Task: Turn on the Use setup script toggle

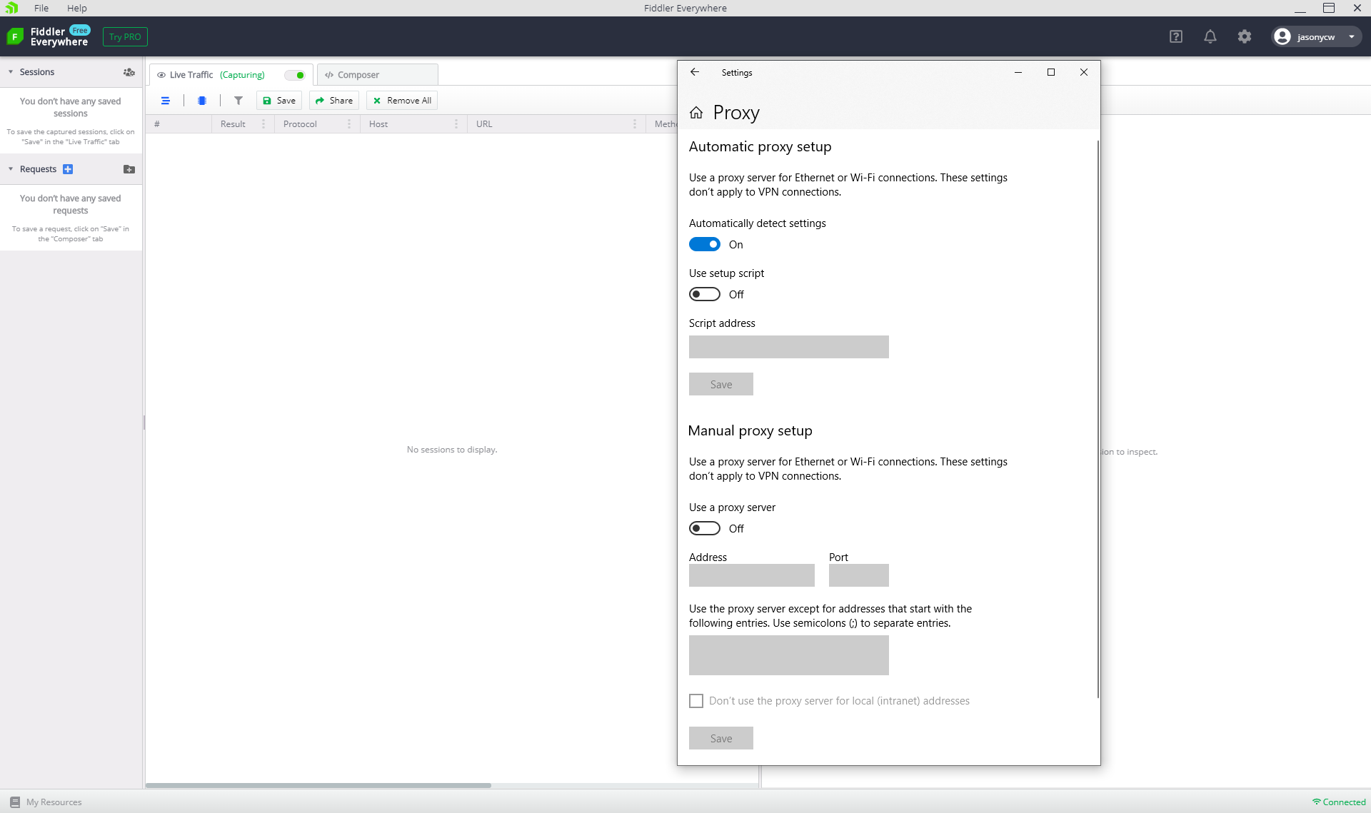Action: pyautogui.click(x=705, y=295)
